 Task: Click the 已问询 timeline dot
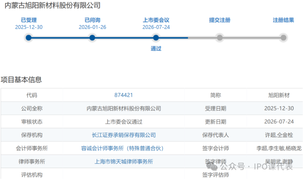[92, 37]
